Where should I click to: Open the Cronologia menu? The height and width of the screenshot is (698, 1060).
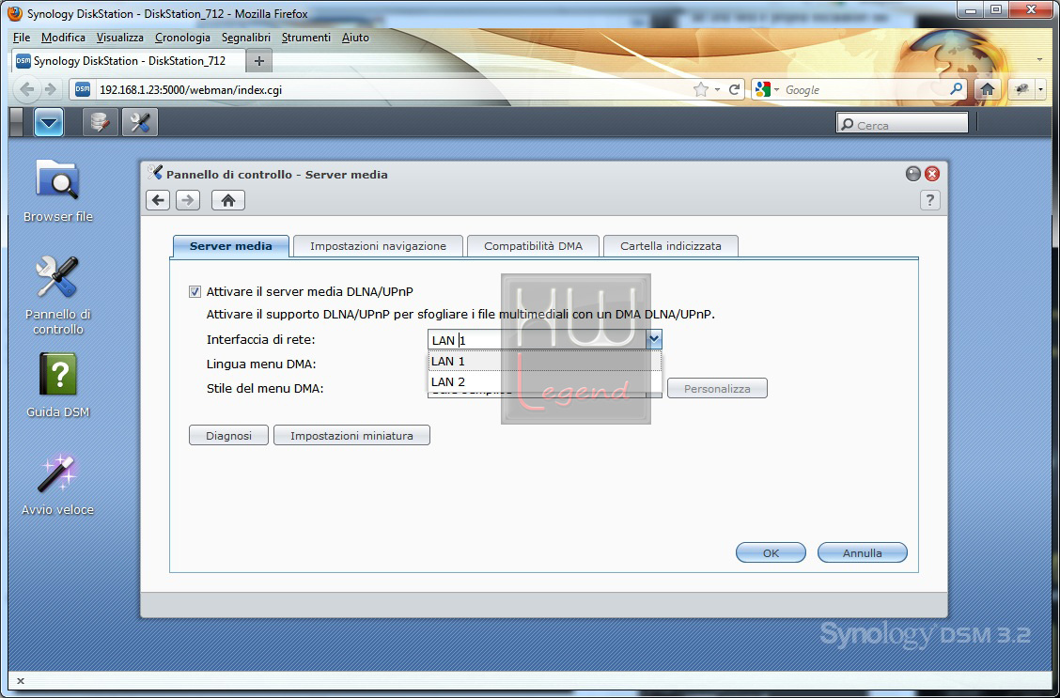182,38
